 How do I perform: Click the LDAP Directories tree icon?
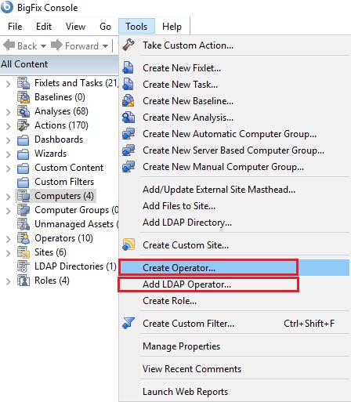click(24, 266)
